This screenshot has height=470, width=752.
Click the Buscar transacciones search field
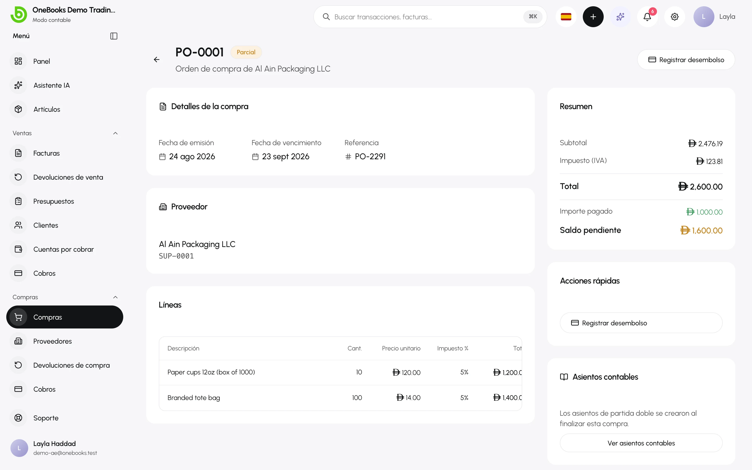pyautogui.click(x=430, y=17)
